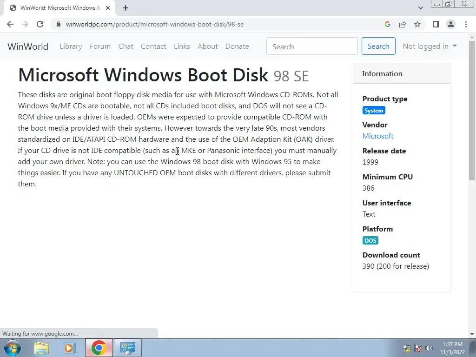Image resolution: width=476 pixels, height=357 pixels.
Task: Share this page using share icon
Action: tap(403, 24)
